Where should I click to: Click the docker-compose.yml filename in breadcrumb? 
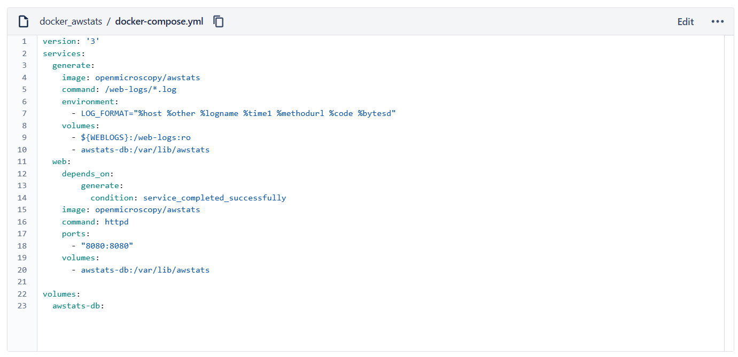pyautogui.click(x=159, y=21)
